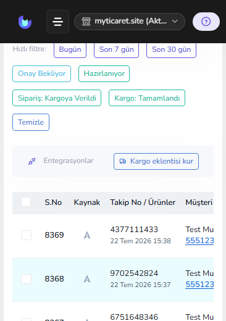Open the hamburger navigation menu
Image resolution: width=226 pixels, height=321 pixels.
pos(57,22)
